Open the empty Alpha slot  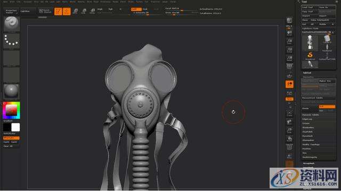12,58
